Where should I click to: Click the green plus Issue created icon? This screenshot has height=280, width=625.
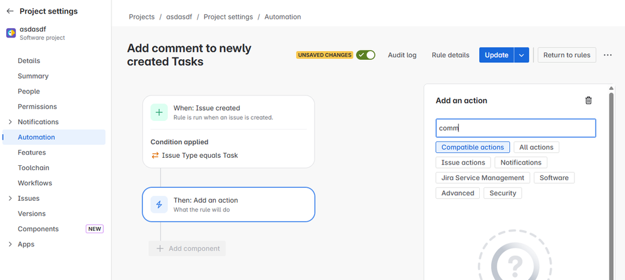[x=159, y=112]
